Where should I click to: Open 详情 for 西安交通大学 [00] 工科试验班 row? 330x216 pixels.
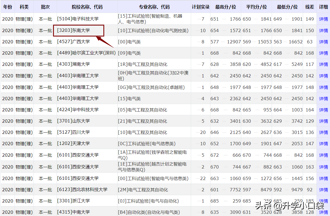[x=323, y=178]
